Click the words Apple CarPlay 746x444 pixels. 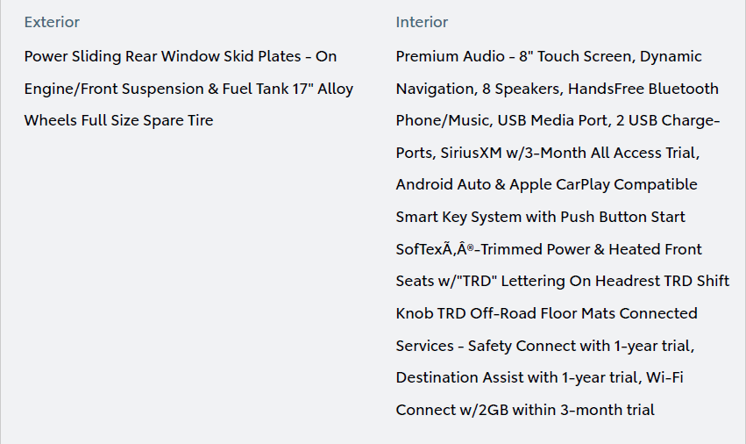point(559,184)
